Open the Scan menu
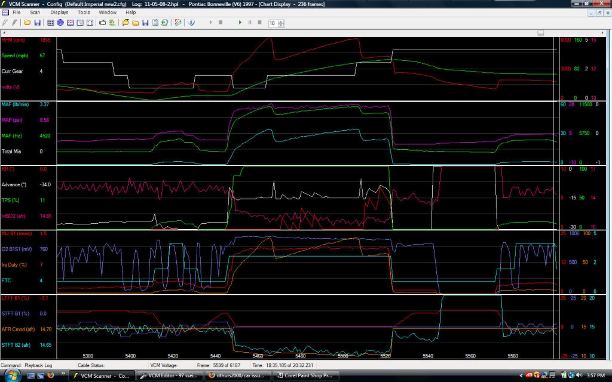Image resolution: width=612 pixels, height=382 pixels. (x=35, y=13)
